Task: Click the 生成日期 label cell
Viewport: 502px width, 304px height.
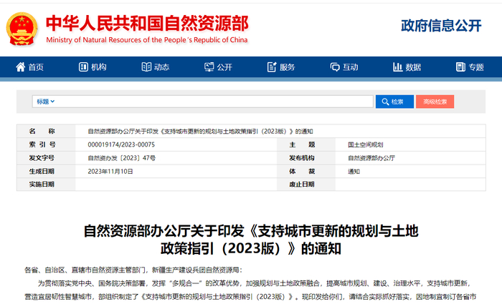Action: [46, 172]
